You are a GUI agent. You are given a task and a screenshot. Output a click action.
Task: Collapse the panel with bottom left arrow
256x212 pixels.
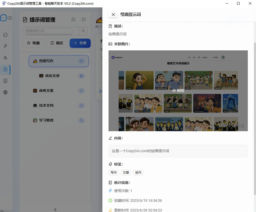coord(55,209)
